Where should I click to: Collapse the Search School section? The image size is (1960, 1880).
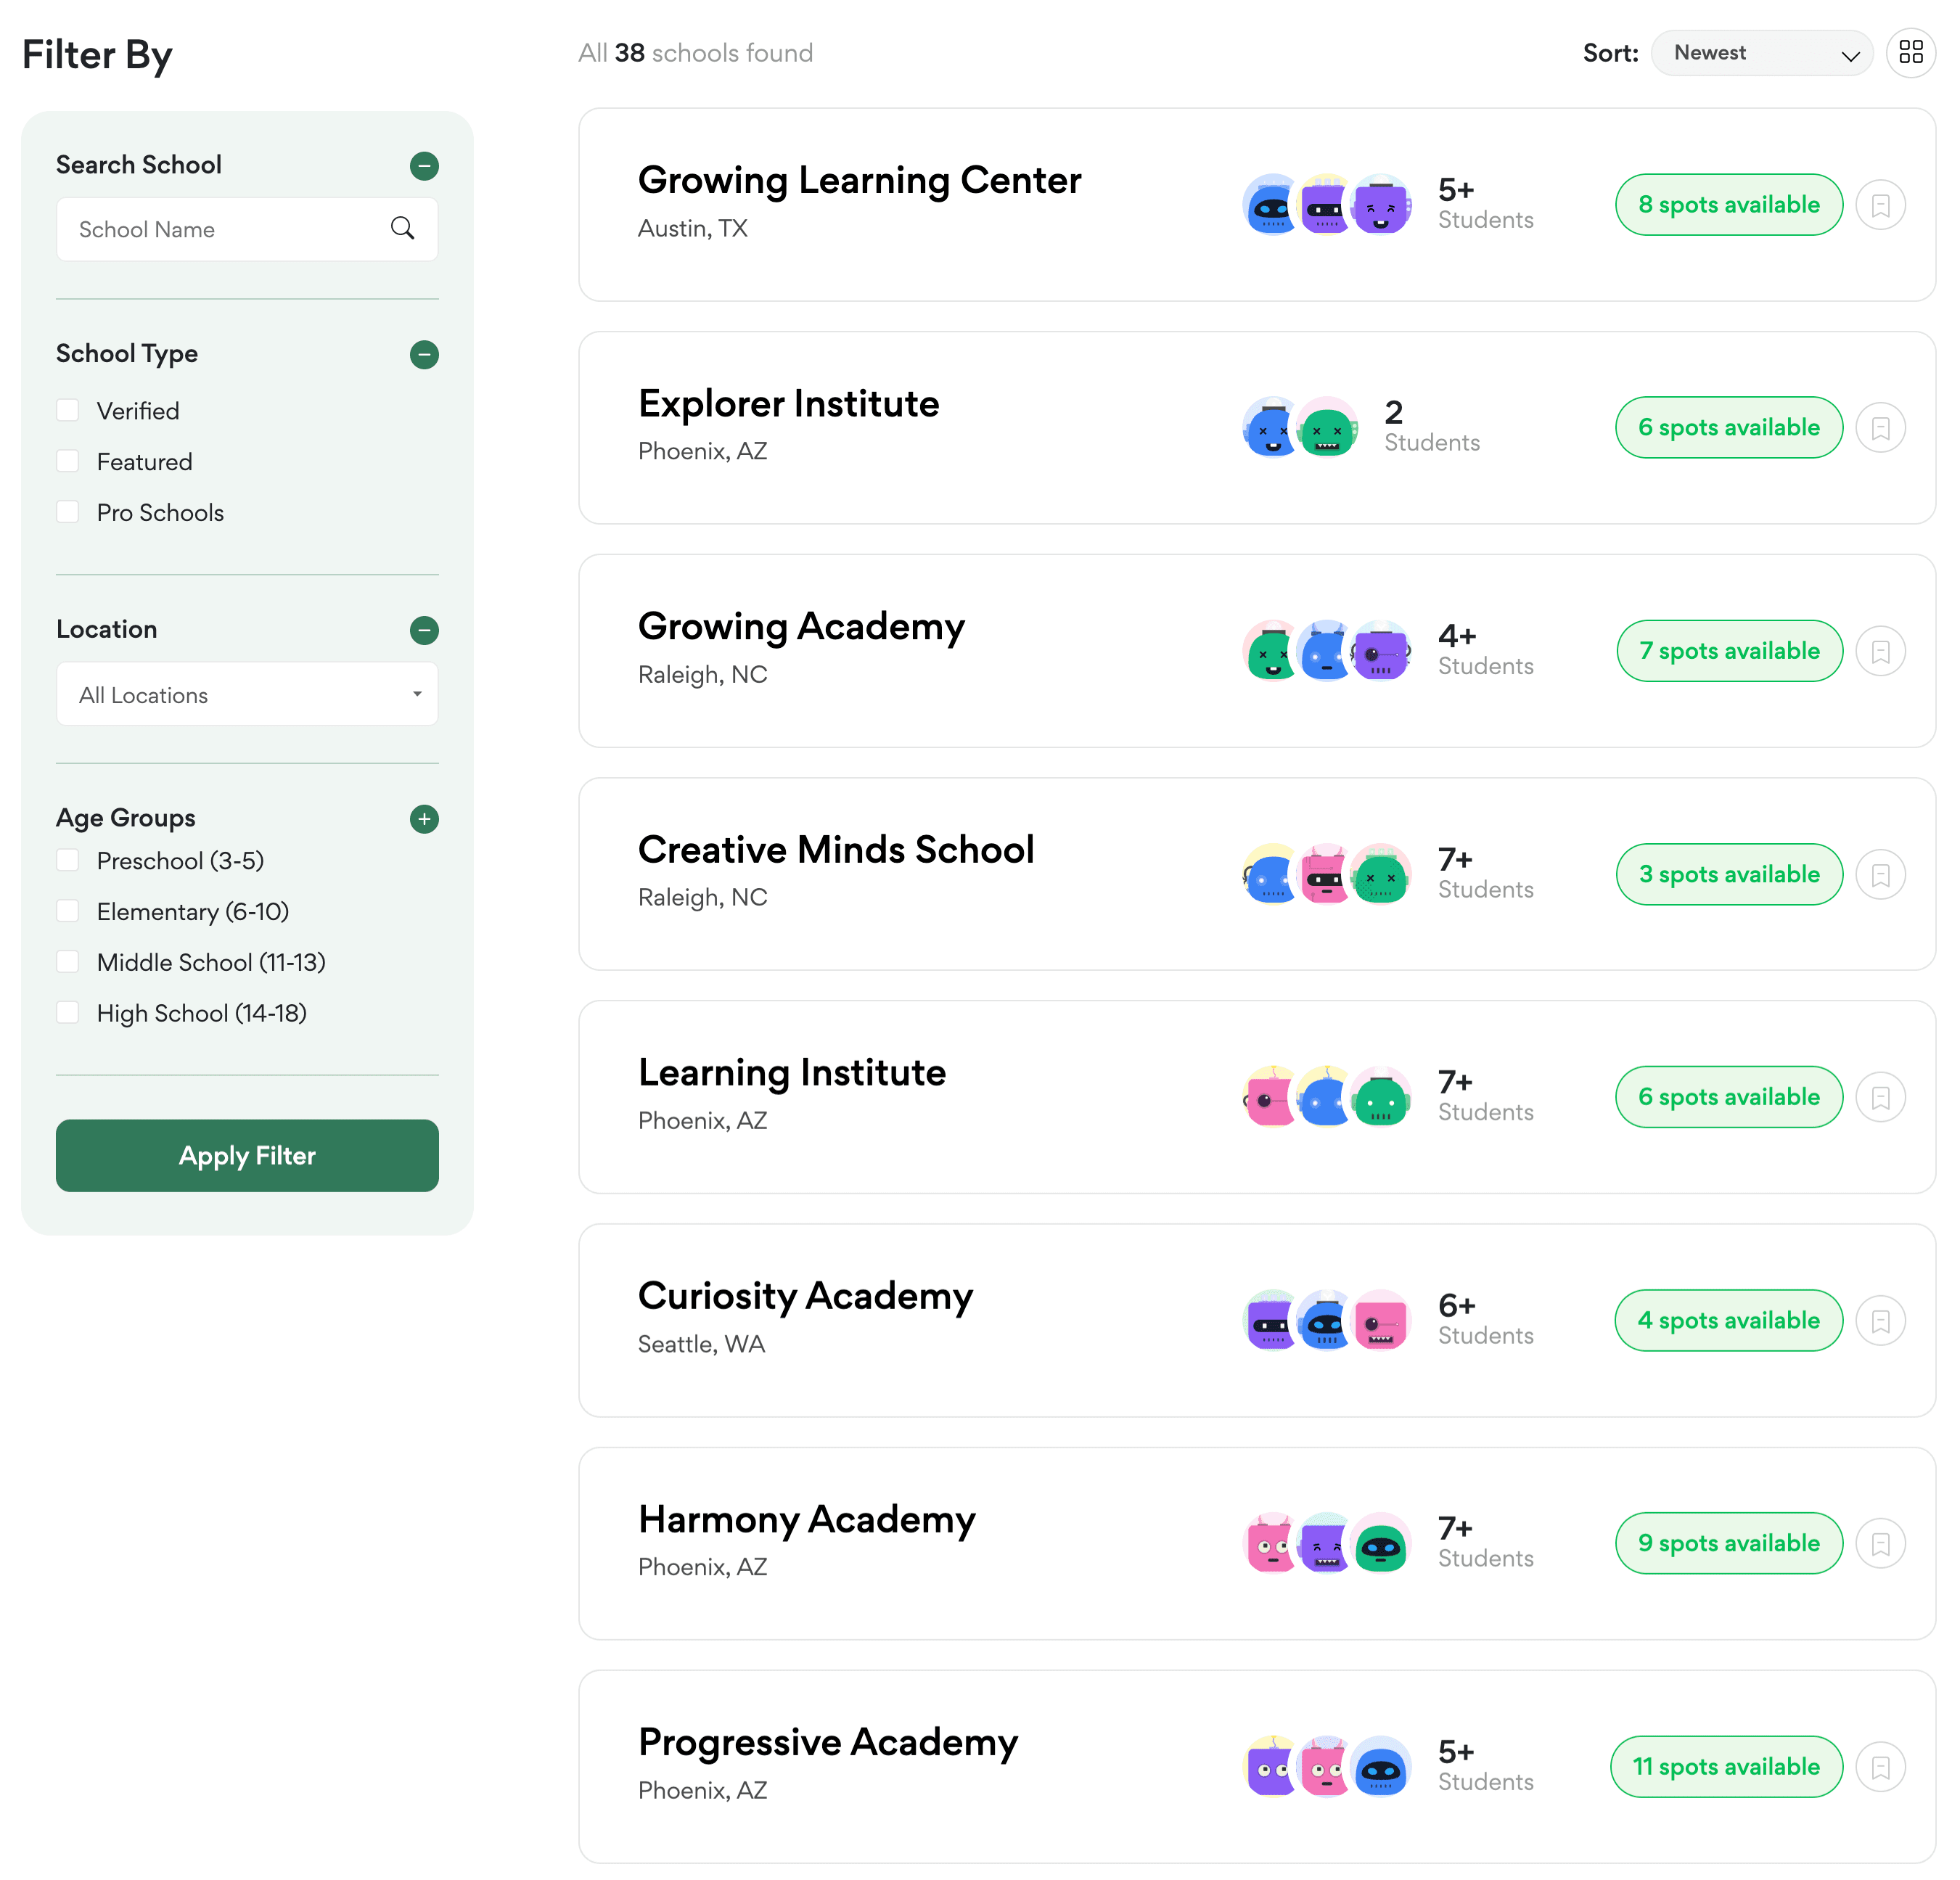pos(424,165)
